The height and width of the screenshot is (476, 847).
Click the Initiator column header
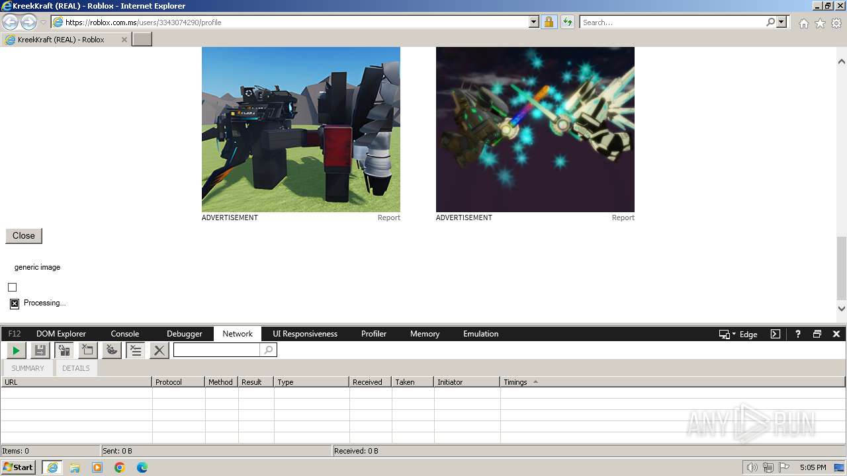tap(467, 382)
